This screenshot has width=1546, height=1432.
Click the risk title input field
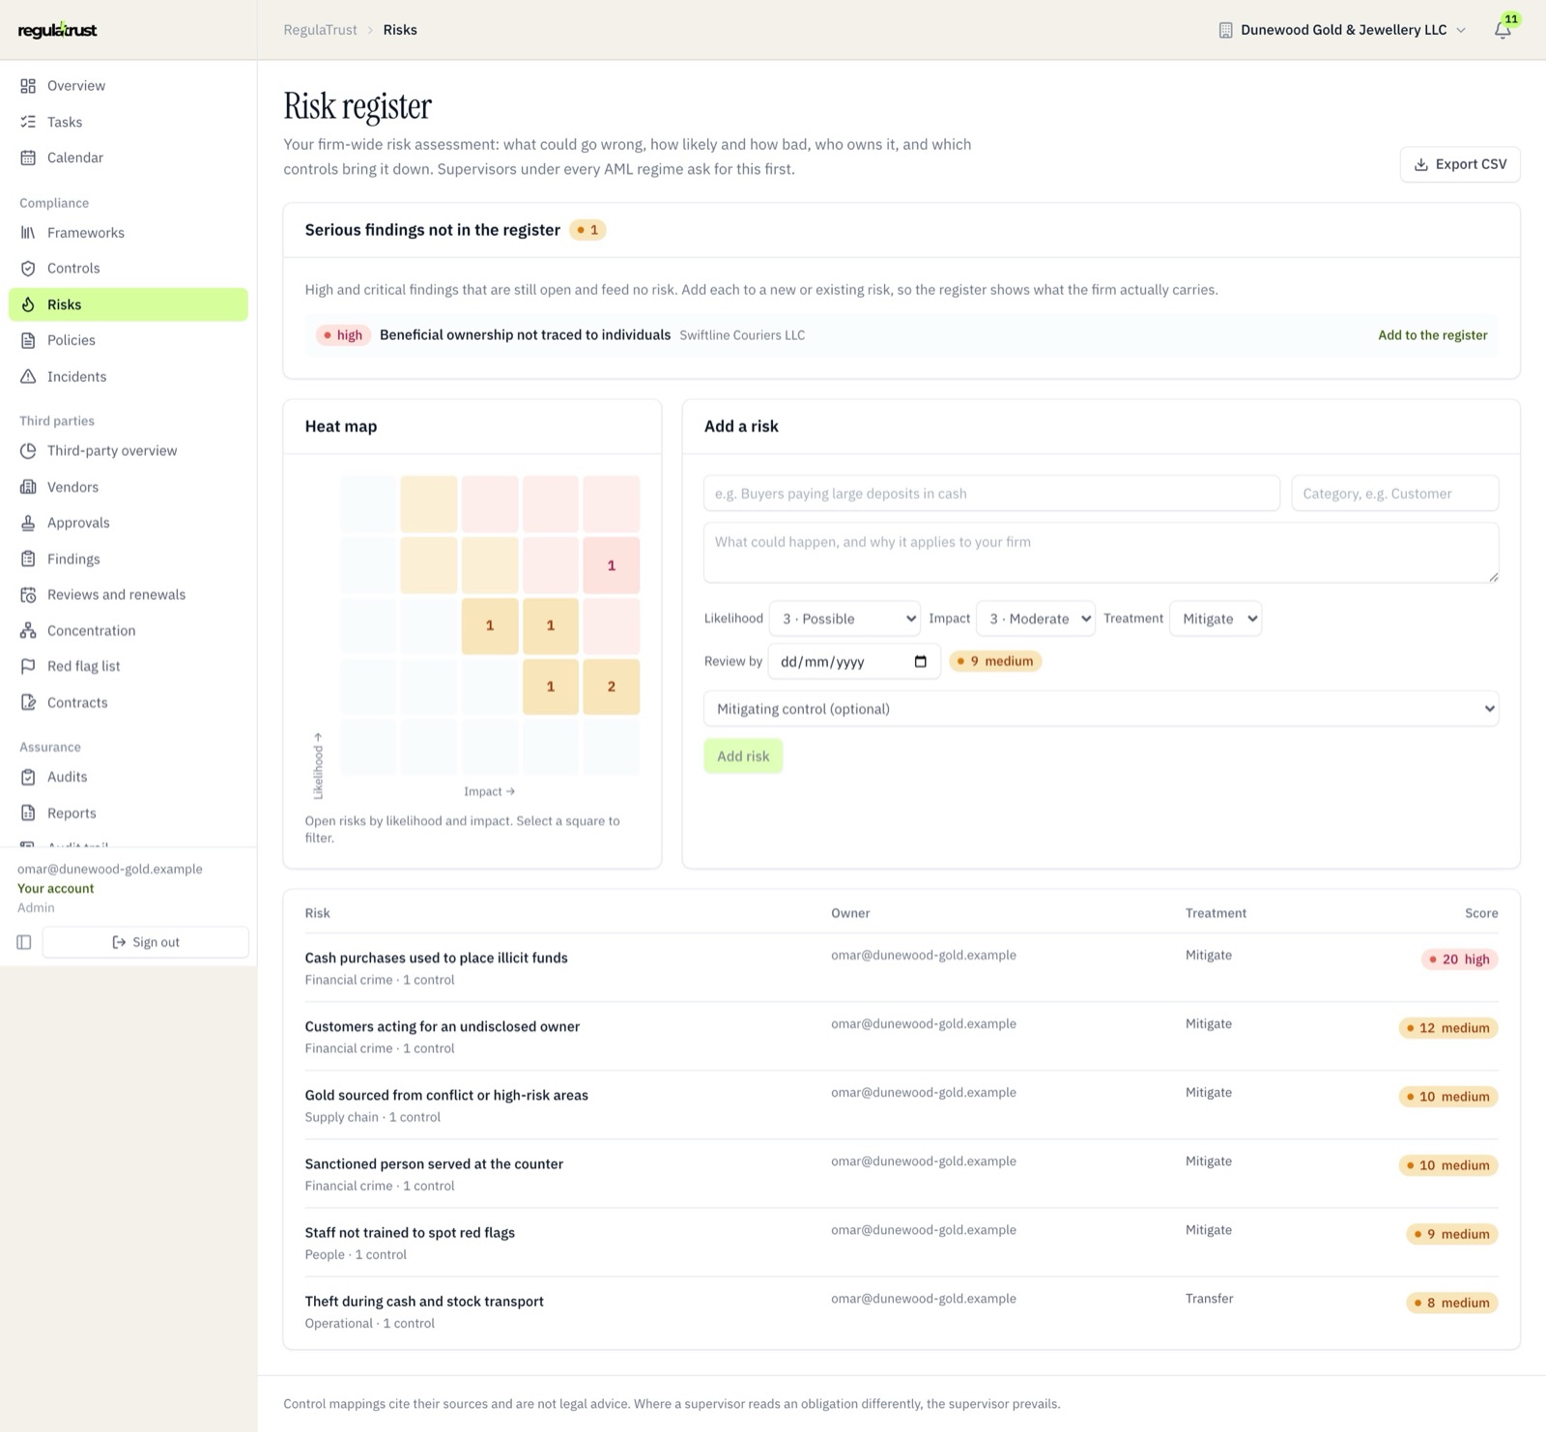pos(991,493)
